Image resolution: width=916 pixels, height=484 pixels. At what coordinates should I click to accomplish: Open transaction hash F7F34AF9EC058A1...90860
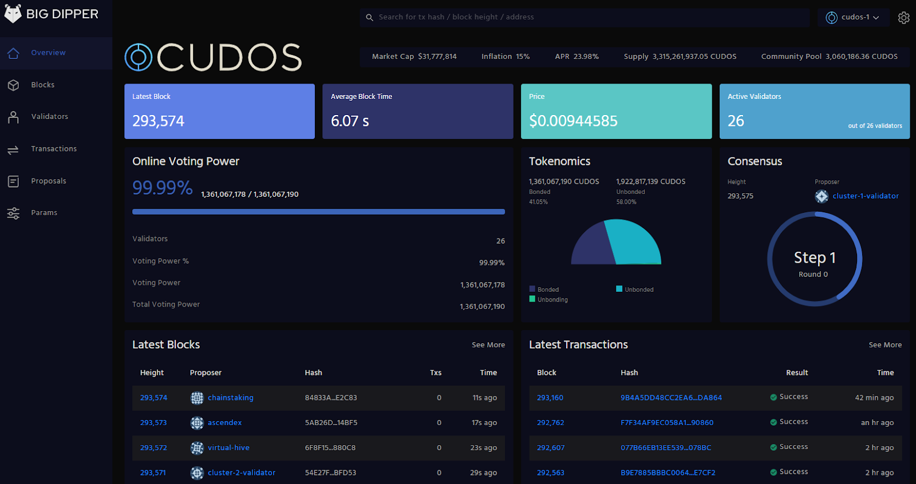667,423
